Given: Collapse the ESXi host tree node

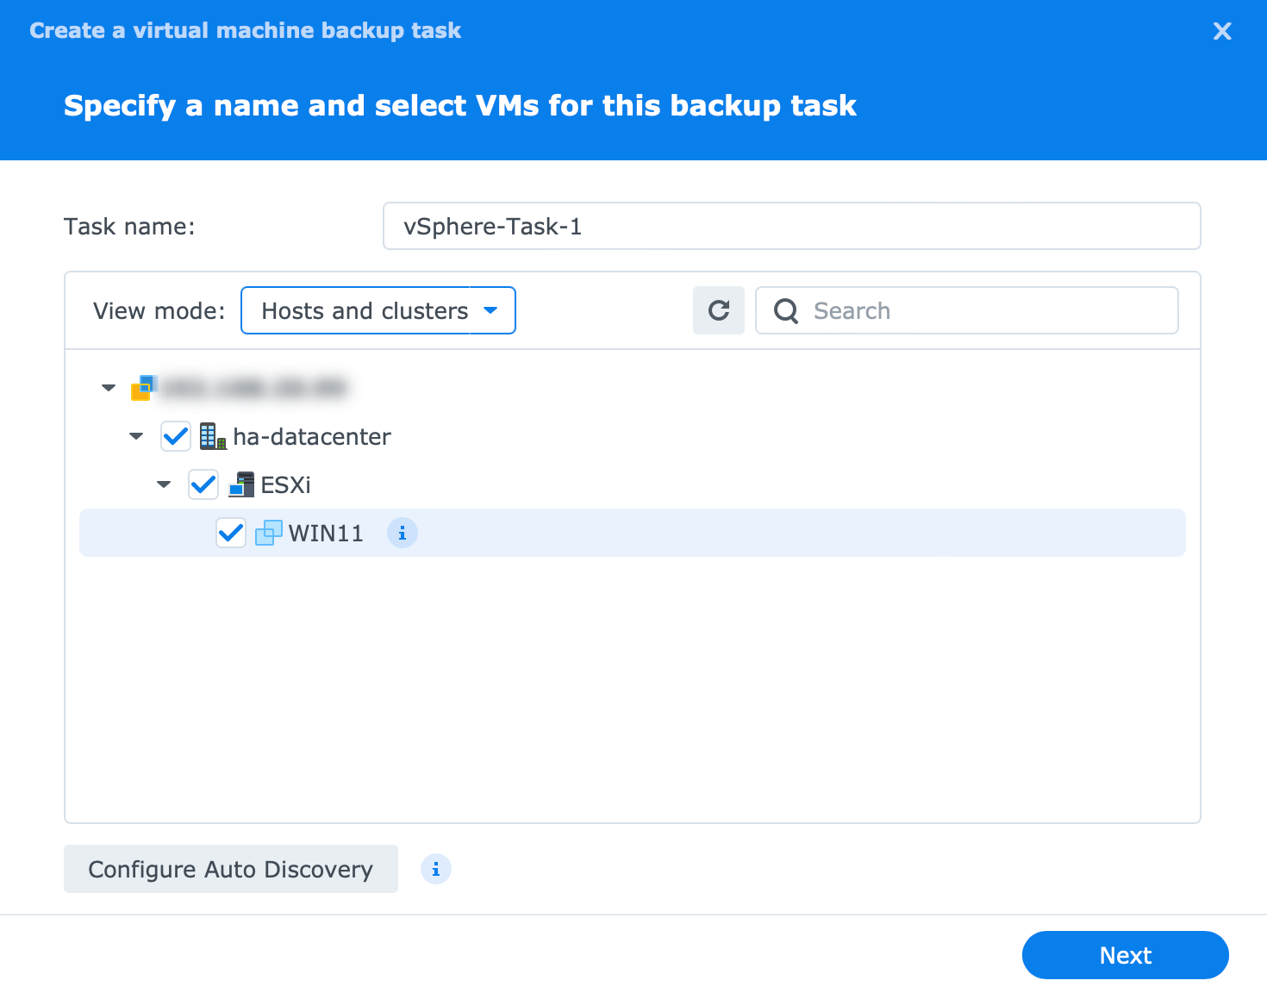Looking at the screenshot, I should pyautogui.click(x=164, y=484).
